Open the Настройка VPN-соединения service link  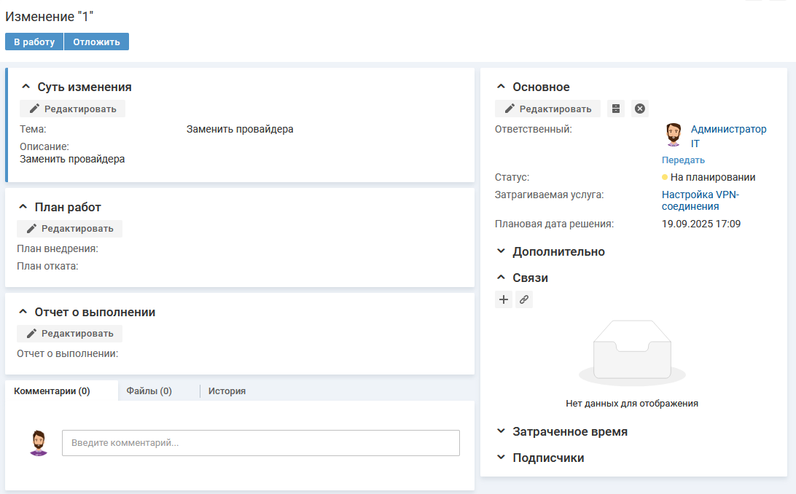700,200
